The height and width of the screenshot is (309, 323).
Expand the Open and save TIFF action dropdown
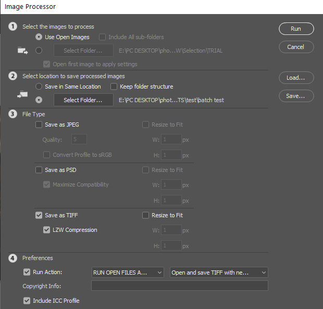219,273
